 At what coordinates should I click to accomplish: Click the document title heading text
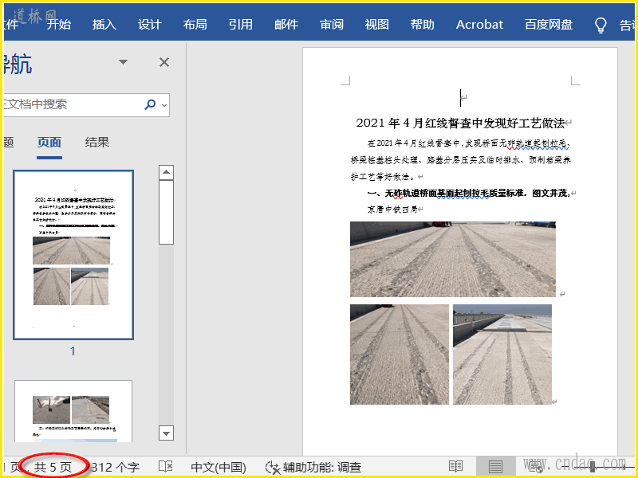click(460, 123)
